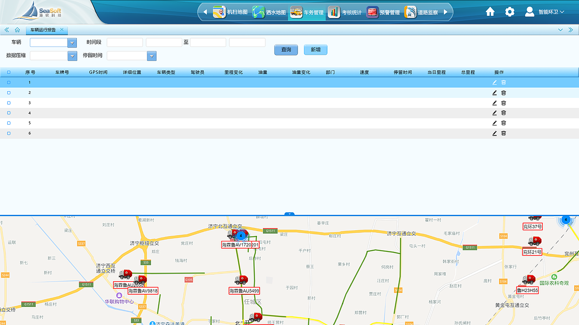Edit row 5 with pencil icon
579x325 pixels.
[x=494, y=123]
